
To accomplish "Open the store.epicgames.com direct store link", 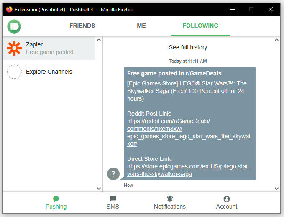I will click(x=188, y=170).
